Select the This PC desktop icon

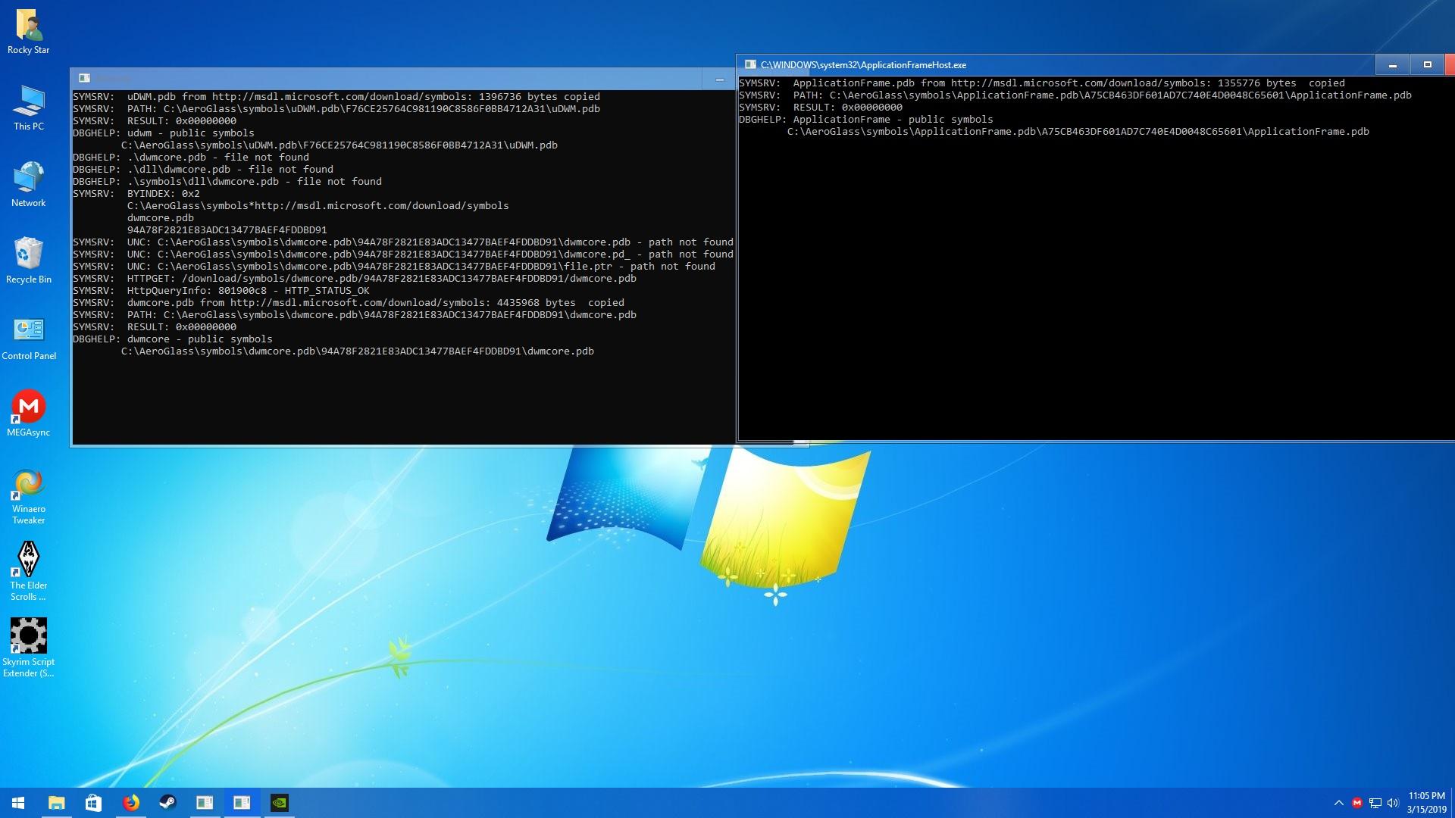(29, 108)
